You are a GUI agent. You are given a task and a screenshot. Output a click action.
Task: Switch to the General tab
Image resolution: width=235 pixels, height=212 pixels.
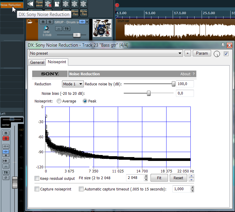(x=37, y=62)
